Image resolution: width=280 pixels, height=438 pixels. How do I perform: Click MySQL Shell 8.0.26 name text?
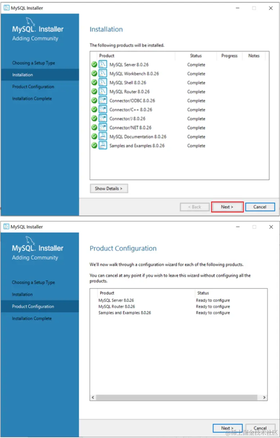tap(128, 82)
